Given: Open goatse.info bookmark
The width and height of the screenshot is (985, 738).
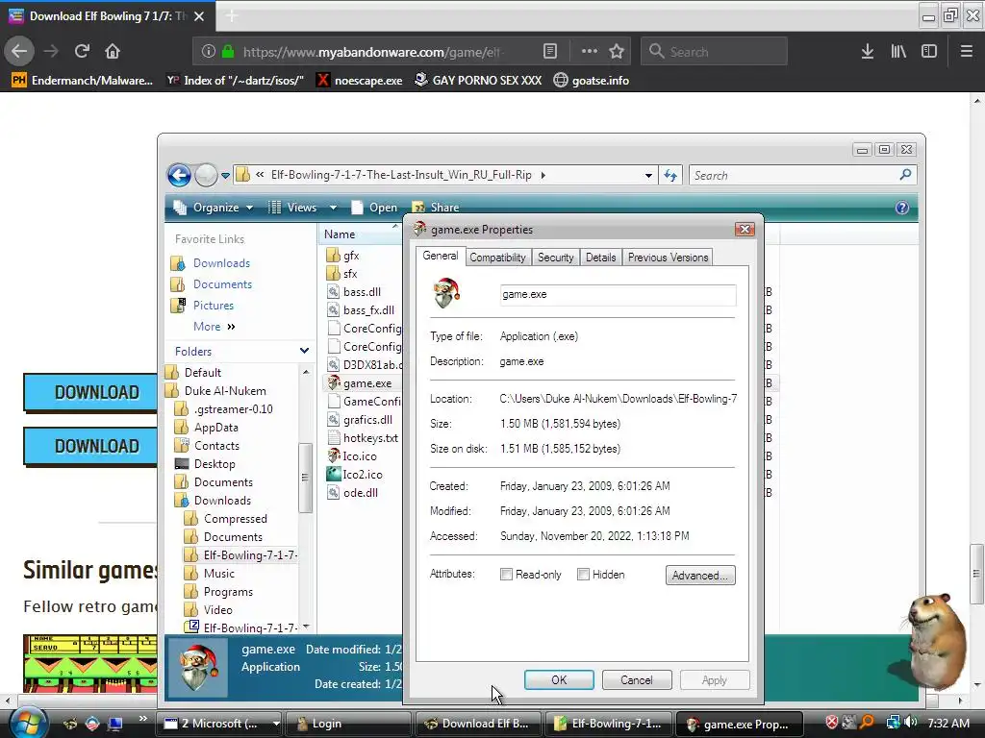Looking at the screenshot, I should (592, 81).
